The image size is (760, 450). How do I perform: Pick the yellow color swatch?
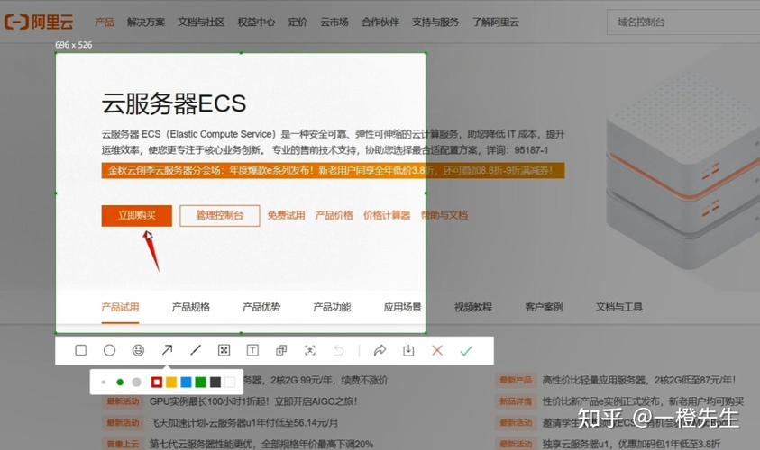pos(171,382)
